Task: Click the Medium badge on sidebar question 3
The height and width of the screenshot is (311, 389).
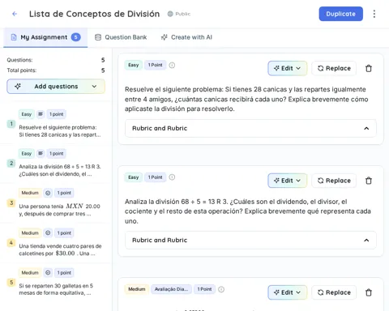Action: click(x=30, y=193)
